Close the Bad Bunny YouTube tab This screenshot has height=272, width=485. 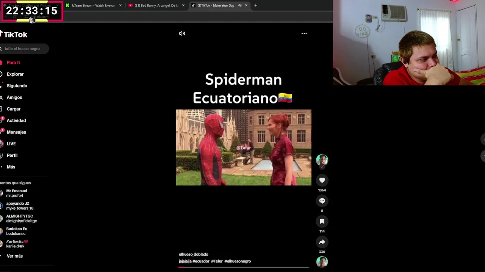[183, 5]
